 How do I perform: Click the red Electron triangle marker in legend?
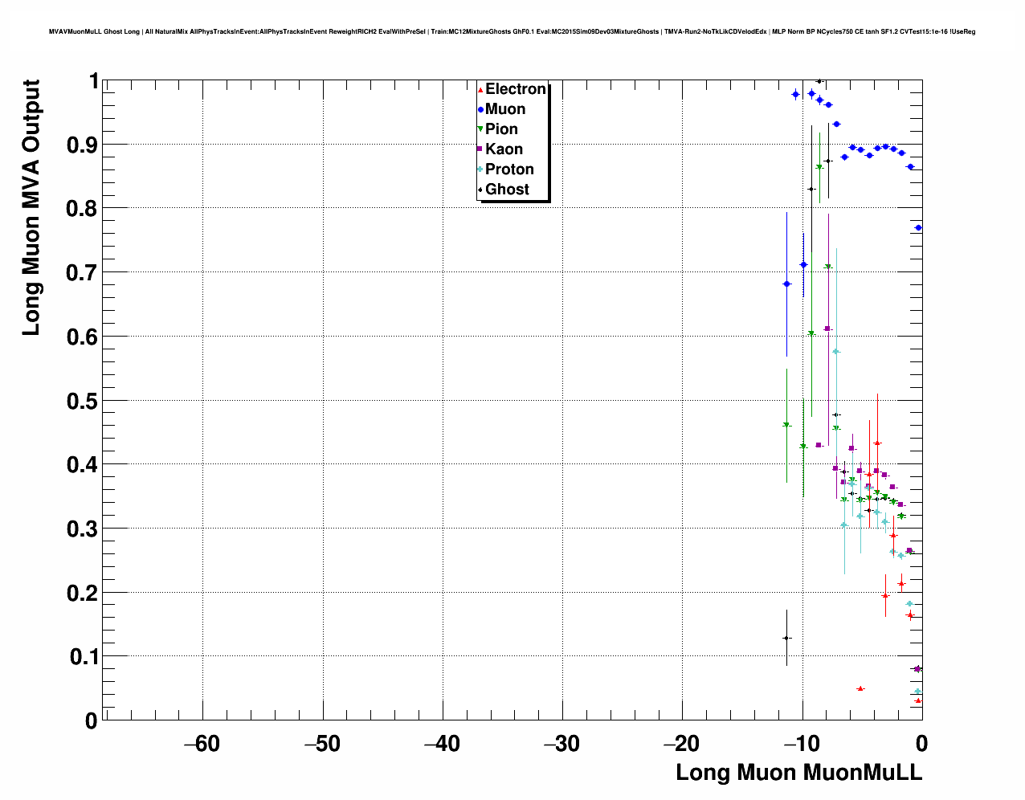[x=480, y=90]
